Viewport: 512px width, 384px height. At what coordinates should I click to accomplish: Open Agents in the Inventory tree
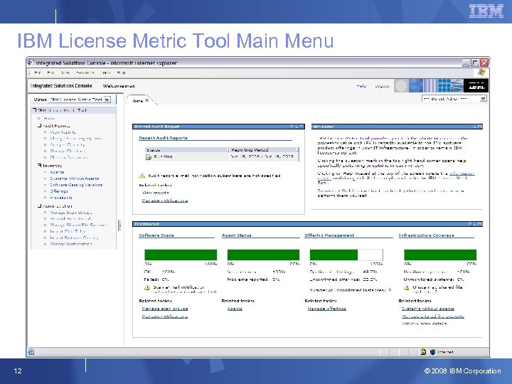57,172
